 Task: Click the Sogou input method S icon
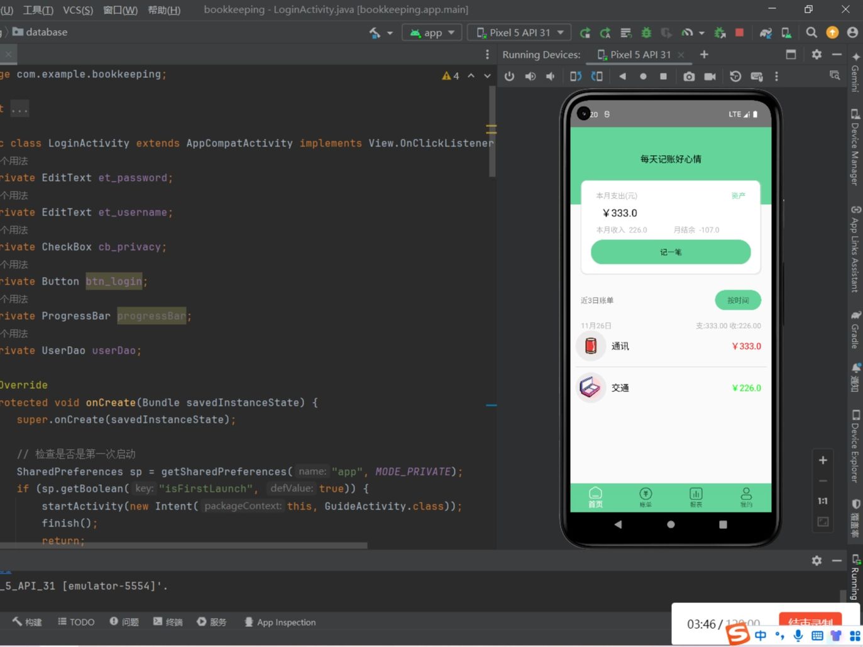[x=739, y=634]
